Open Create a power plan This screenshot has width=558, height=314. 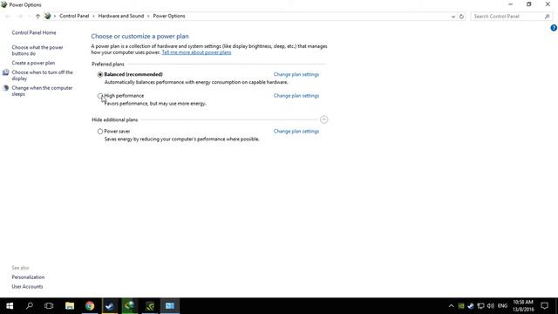pyautogui.click(x=33, y=63)
